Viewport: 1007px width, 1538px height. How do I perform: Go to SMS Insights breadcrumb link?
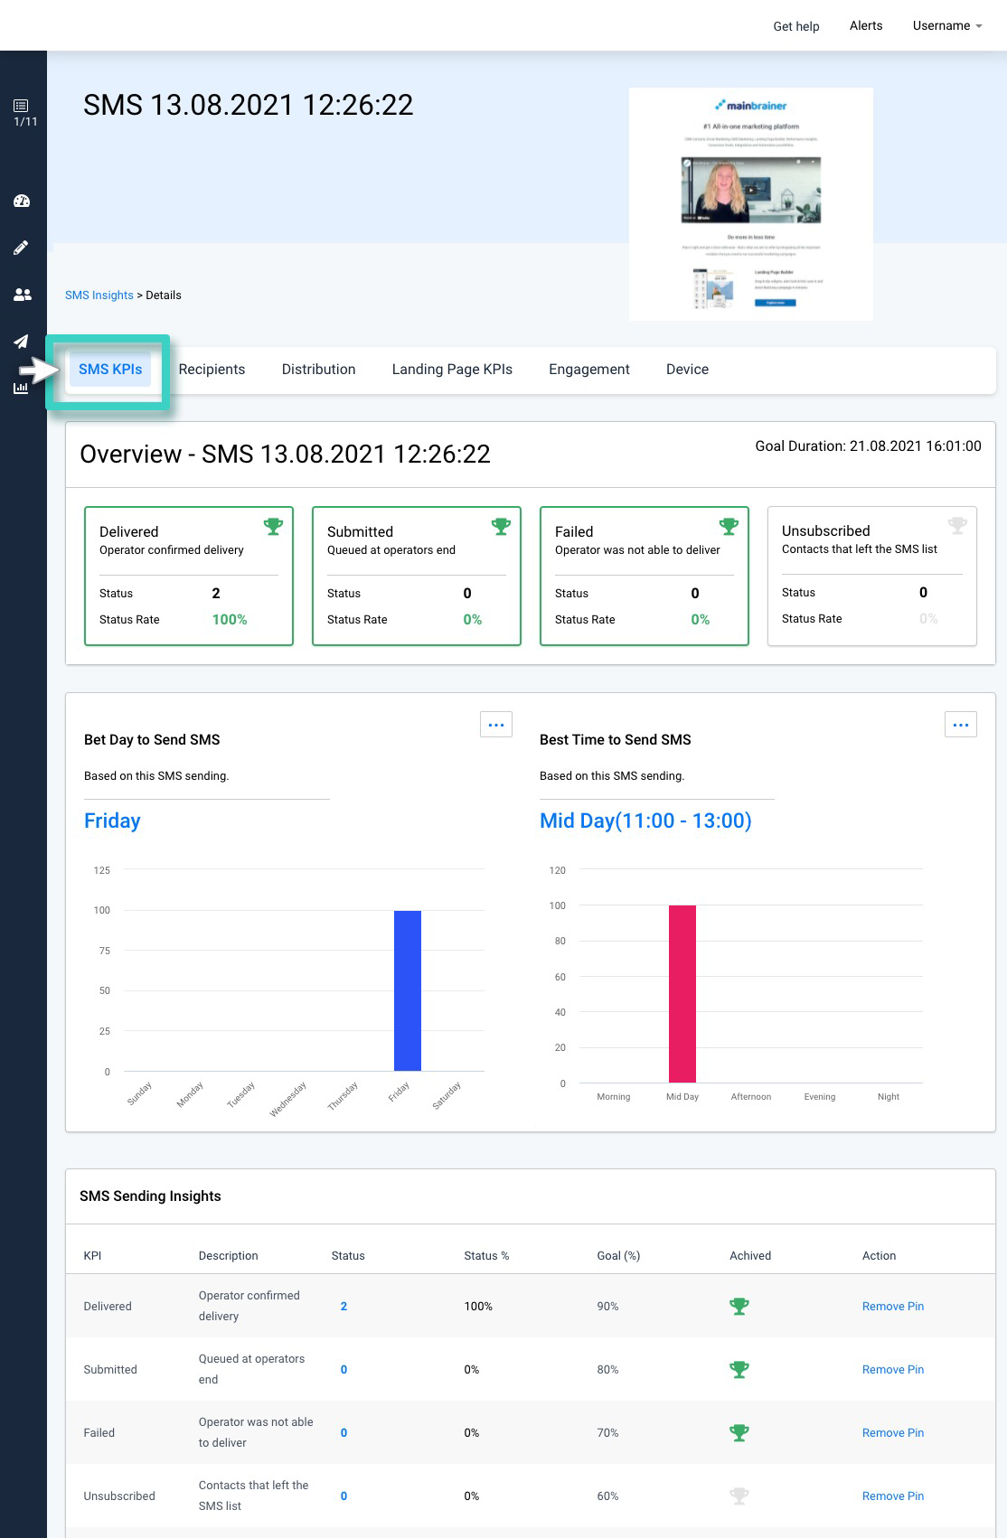[99, 295]
